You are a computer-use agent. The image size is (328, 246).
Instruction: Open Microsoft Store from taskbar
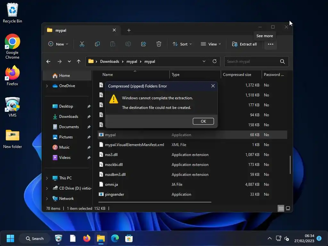click(129, 238)
